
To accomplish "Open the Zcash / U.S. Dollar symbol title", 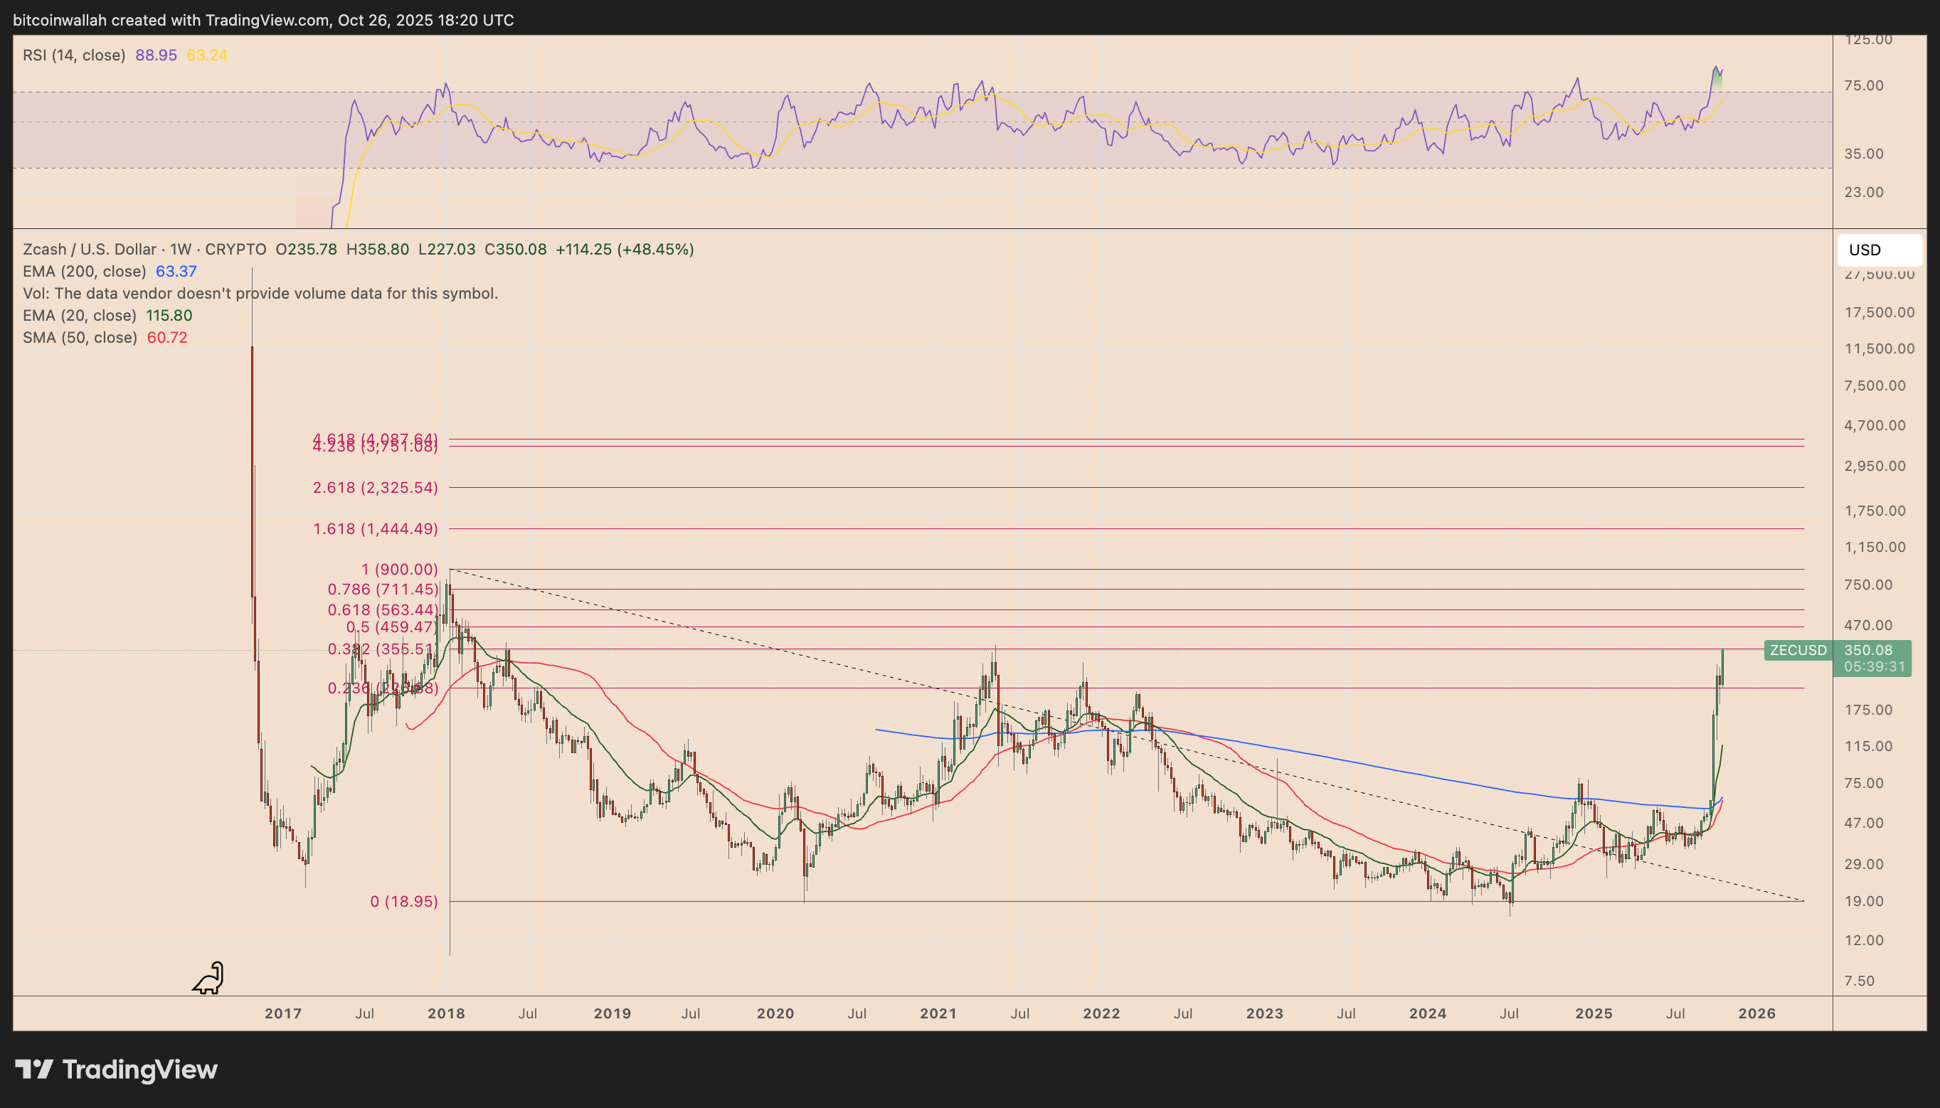I will [x=90, y=249].
